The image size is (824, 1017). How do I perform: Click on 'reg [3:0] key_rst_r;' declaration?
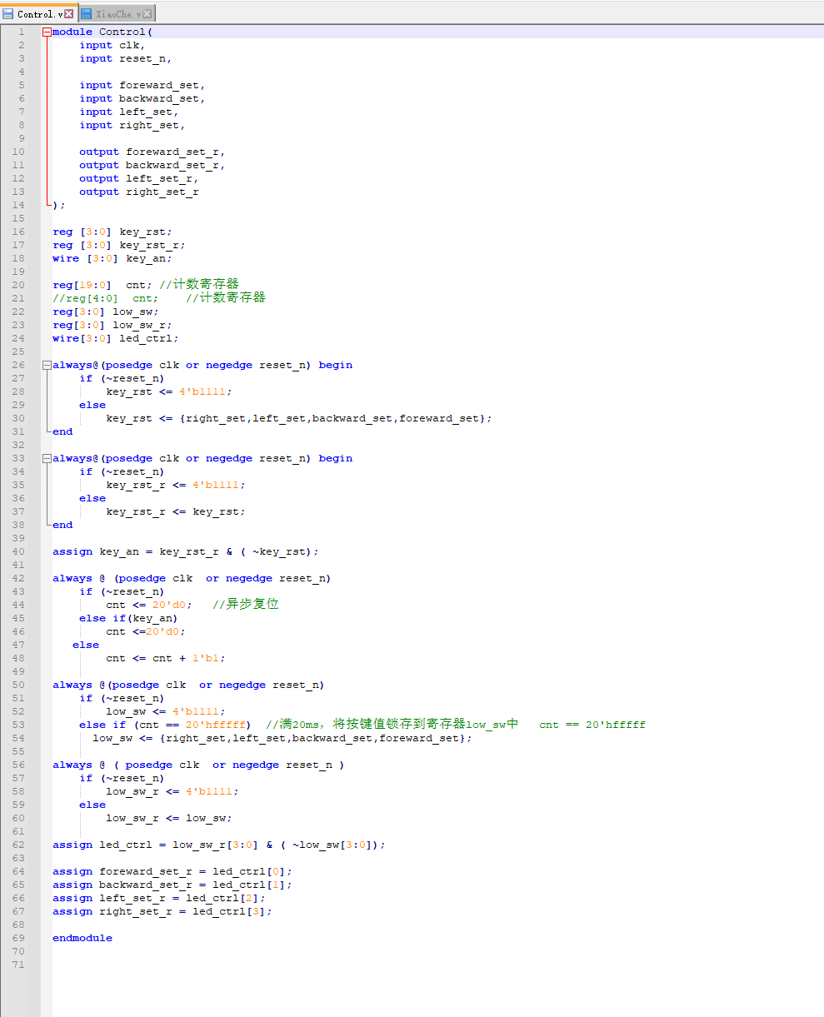pyautogui.click(x=119, y=245)
